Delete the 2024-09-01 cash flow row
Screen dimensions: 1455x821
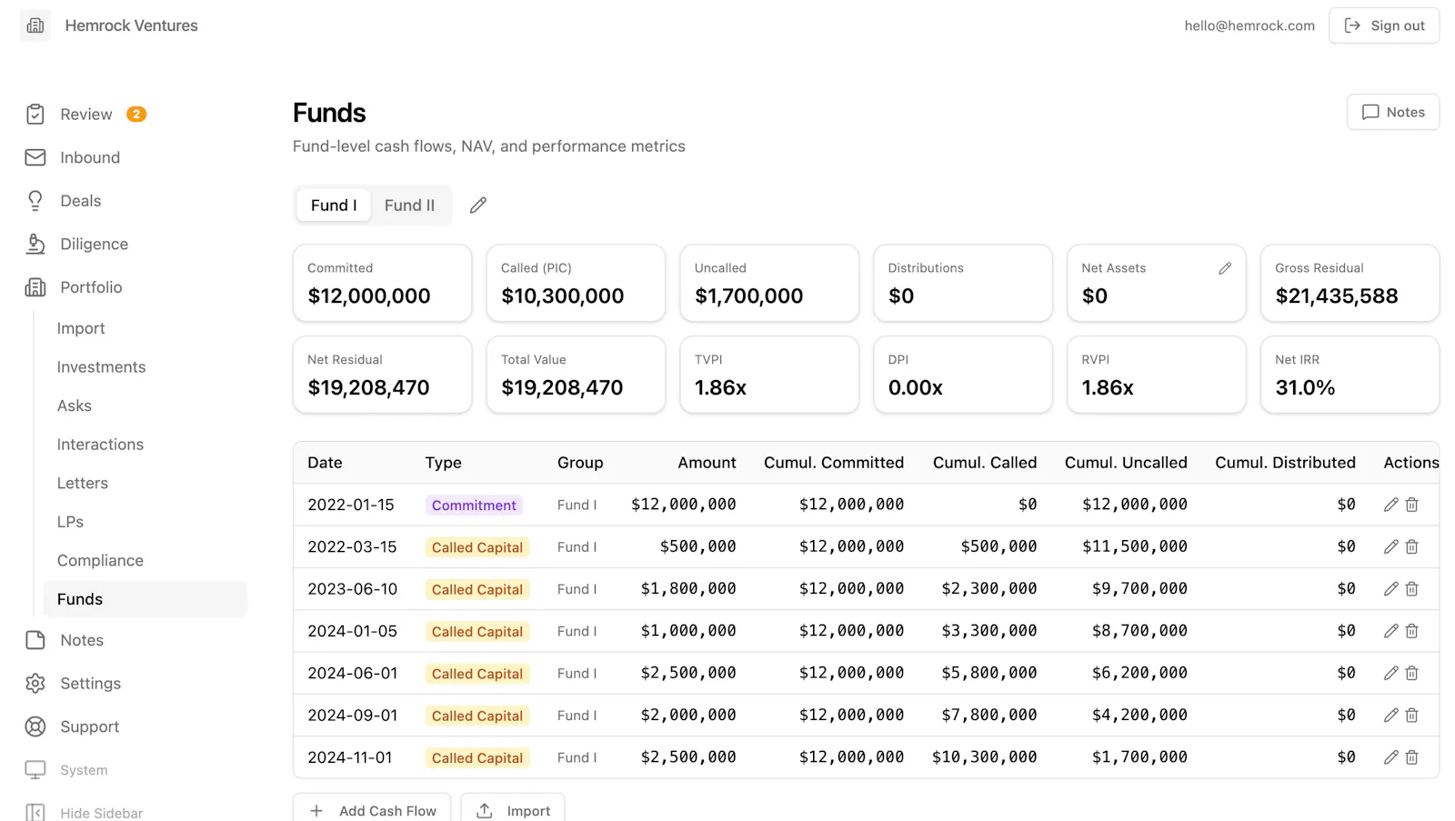coord(1412,716)
